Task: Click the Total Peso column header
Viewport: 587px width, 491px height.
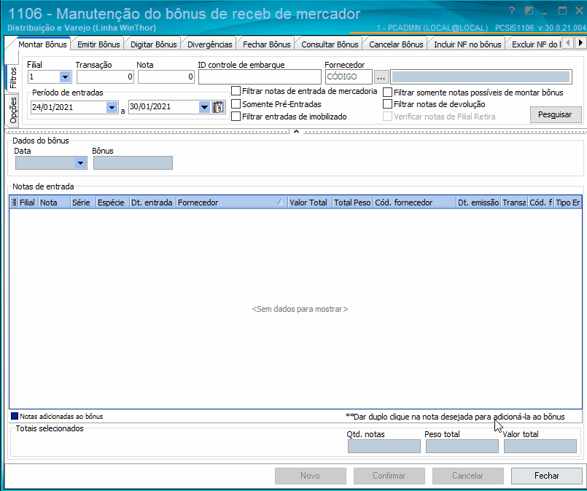Action: (x=353, y=203)
